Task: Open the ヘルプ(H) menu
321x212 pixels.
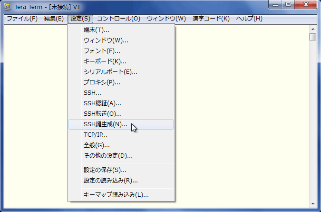Action: coord(249,19)
